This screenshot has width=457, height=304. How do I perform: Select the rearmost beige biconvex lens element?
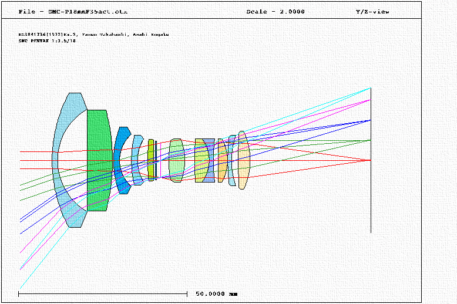(244, 160)
